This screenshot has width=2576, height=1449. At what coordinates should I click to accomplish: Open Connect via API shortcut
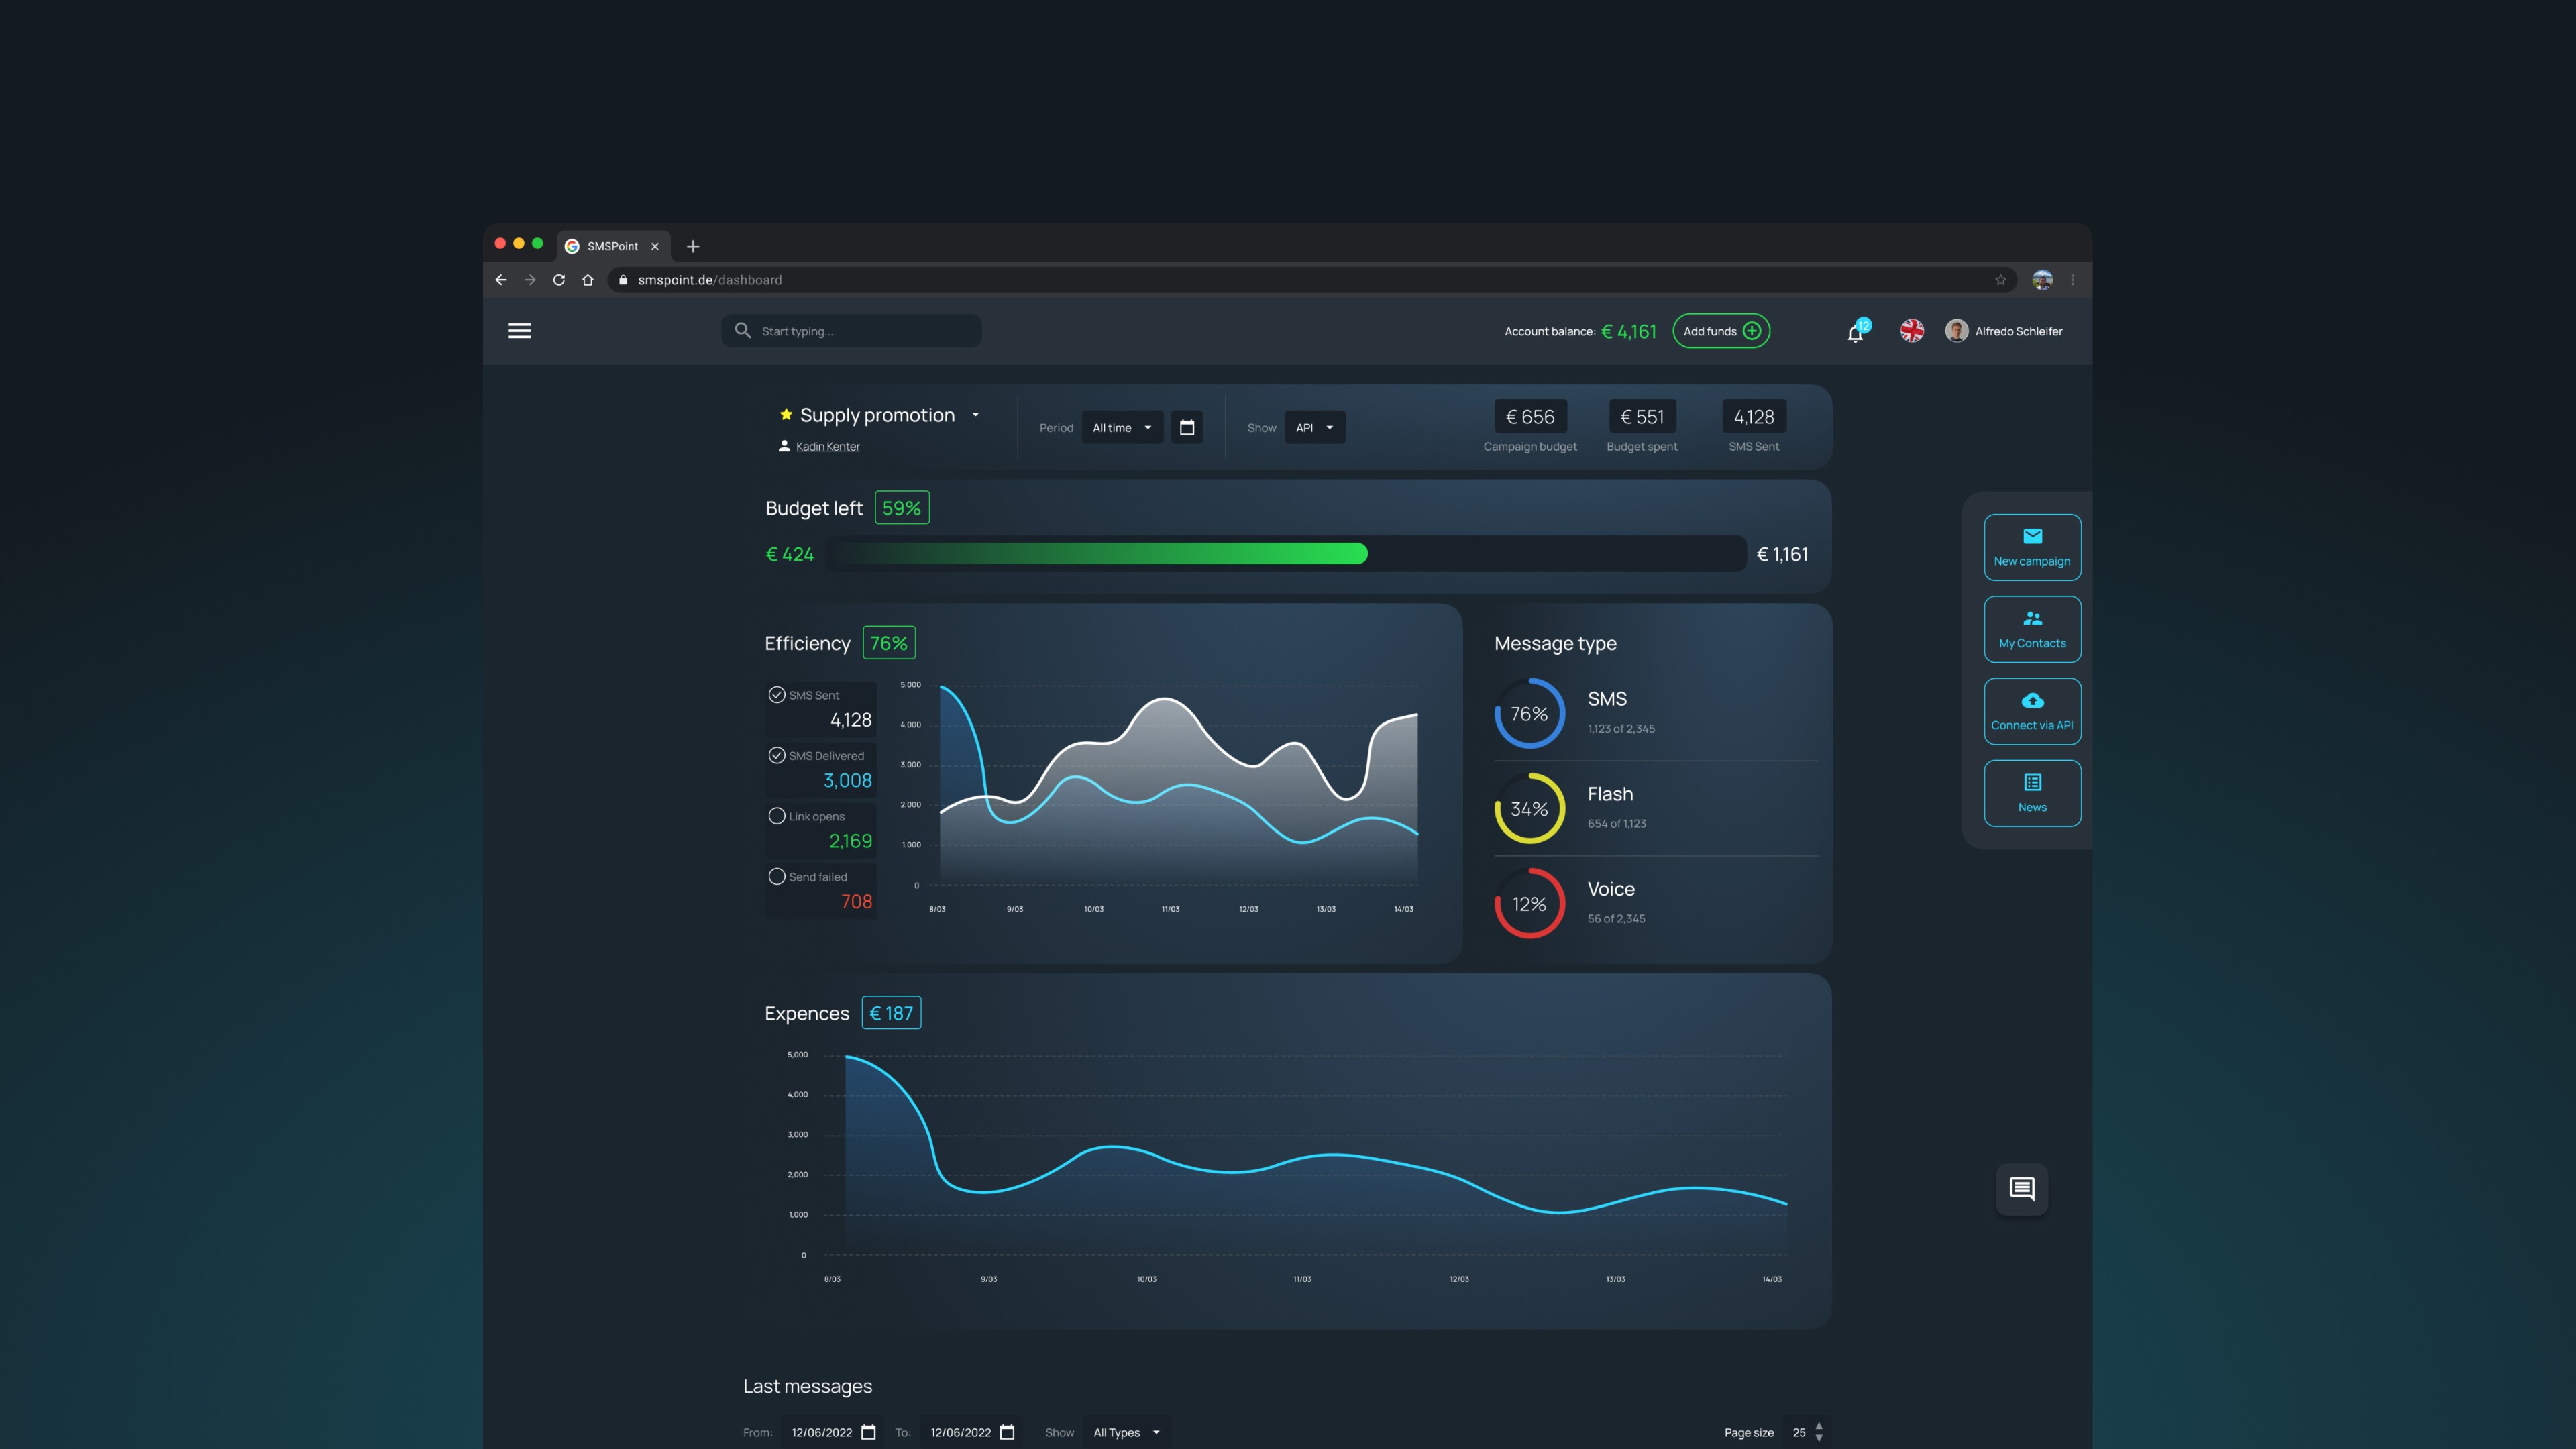pos(2032,711)
